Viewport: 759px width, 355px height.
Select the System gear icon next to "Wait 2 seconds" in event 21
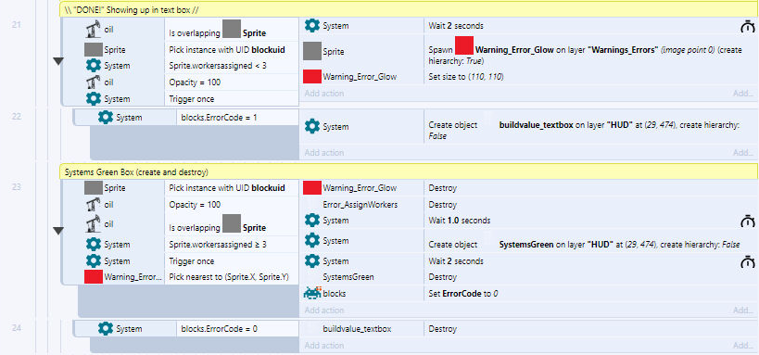point(311,26)
